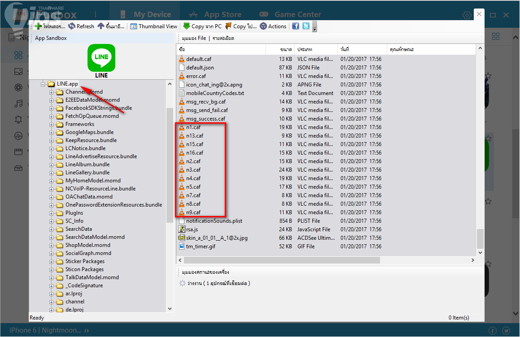Select the n9.caf file
The image size is (520, 337).
193,212
